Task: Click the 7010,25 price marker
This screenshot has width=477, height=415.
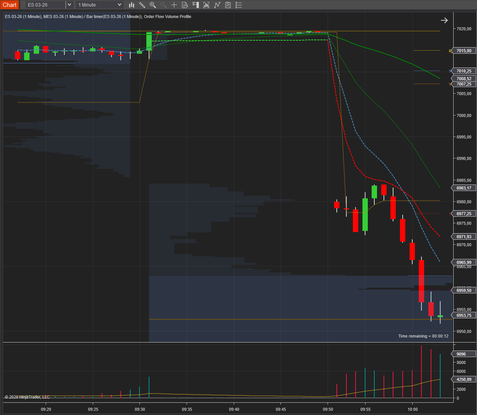Action: [x=464, y=71]
